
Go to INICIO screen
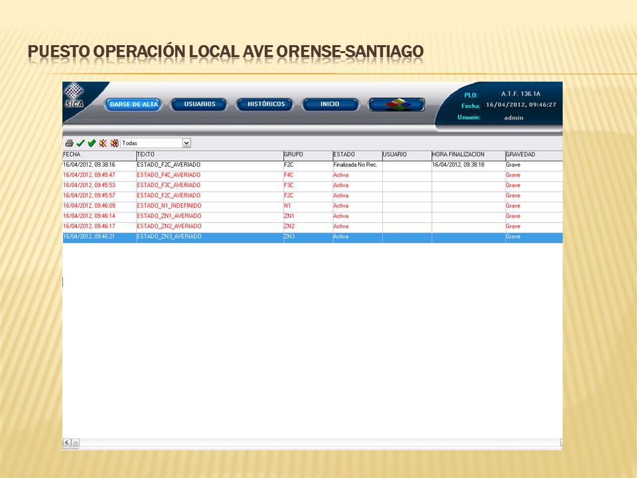[x=330, y=104]
